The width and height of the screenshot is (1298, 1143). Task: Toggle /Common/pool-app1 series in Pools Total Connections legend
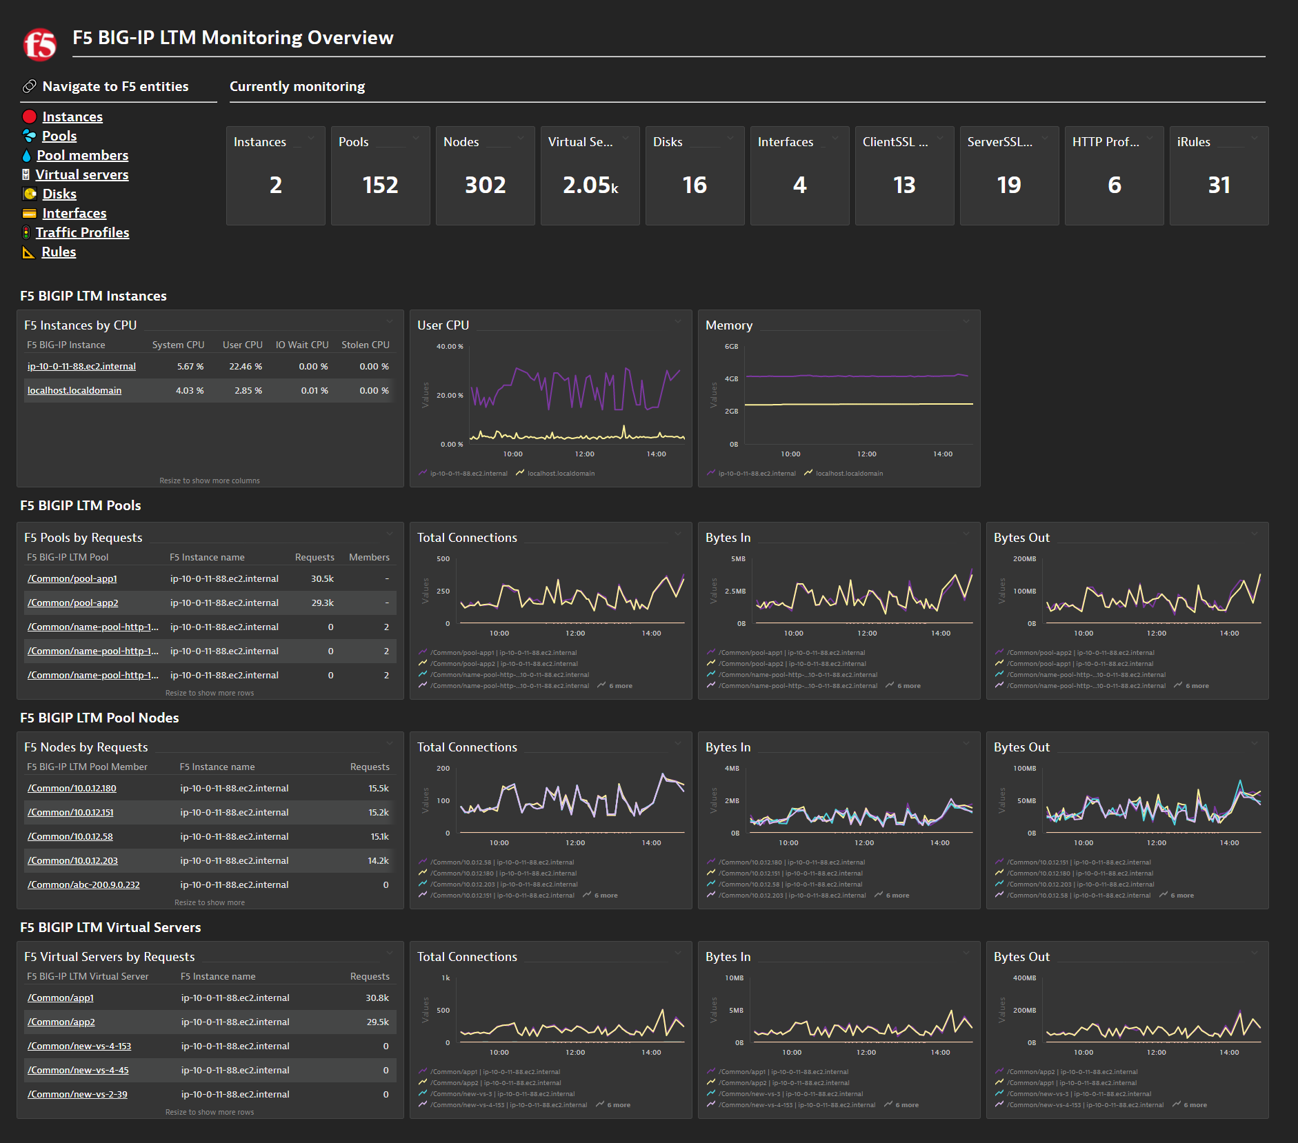click(498, 652)
